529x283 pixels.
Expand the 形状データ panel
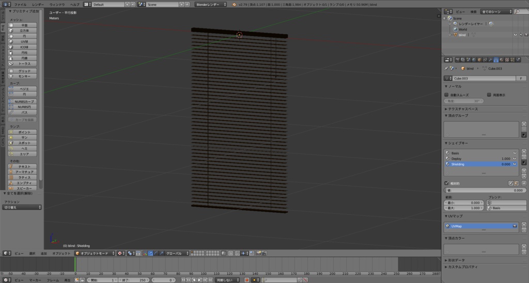(455, 260)
